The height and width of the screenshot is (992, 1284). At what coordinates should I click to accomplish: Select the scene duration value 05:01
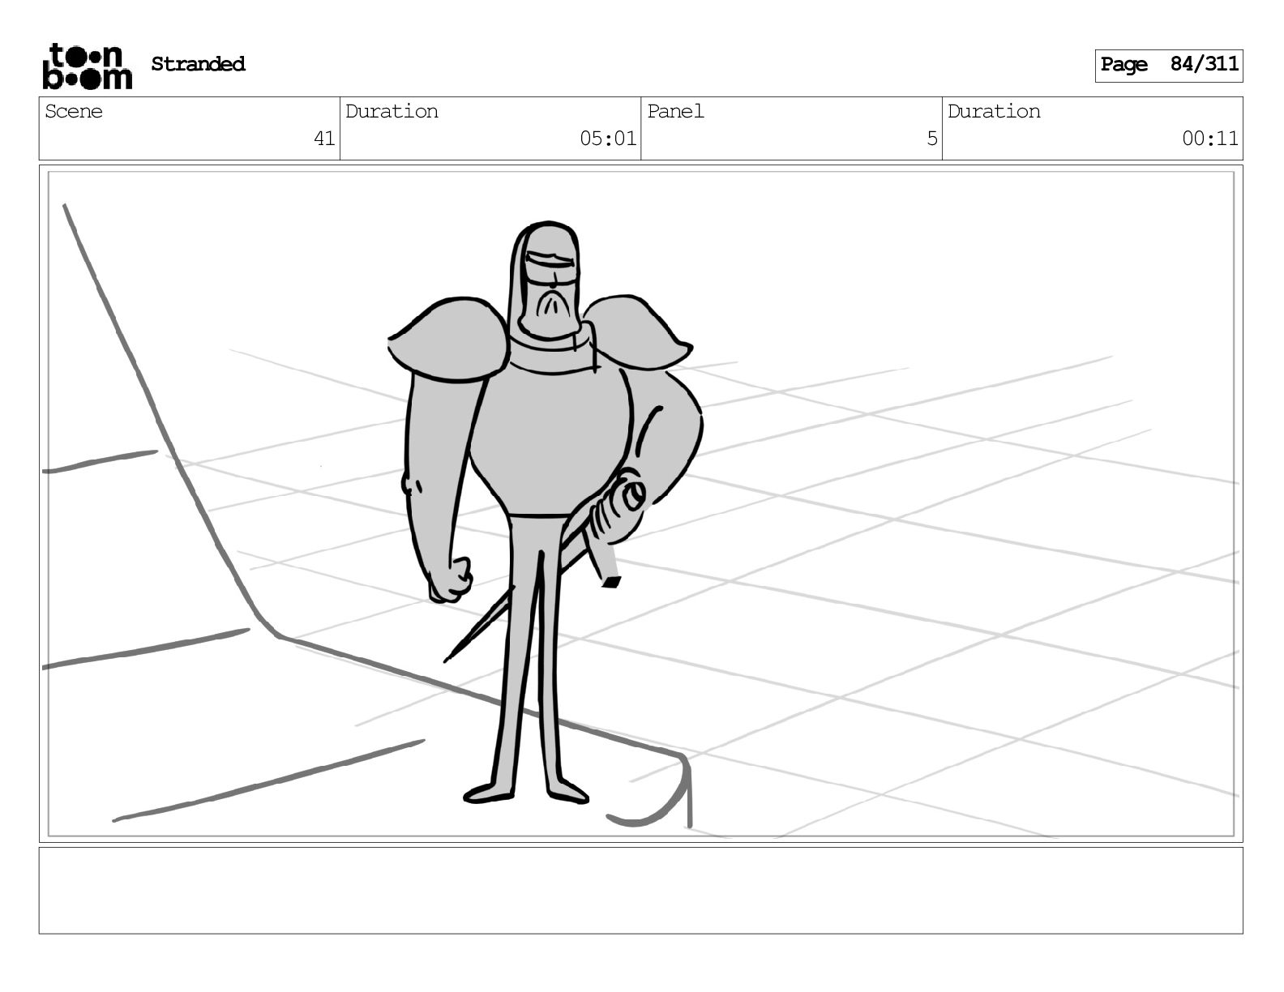[608, 139]
